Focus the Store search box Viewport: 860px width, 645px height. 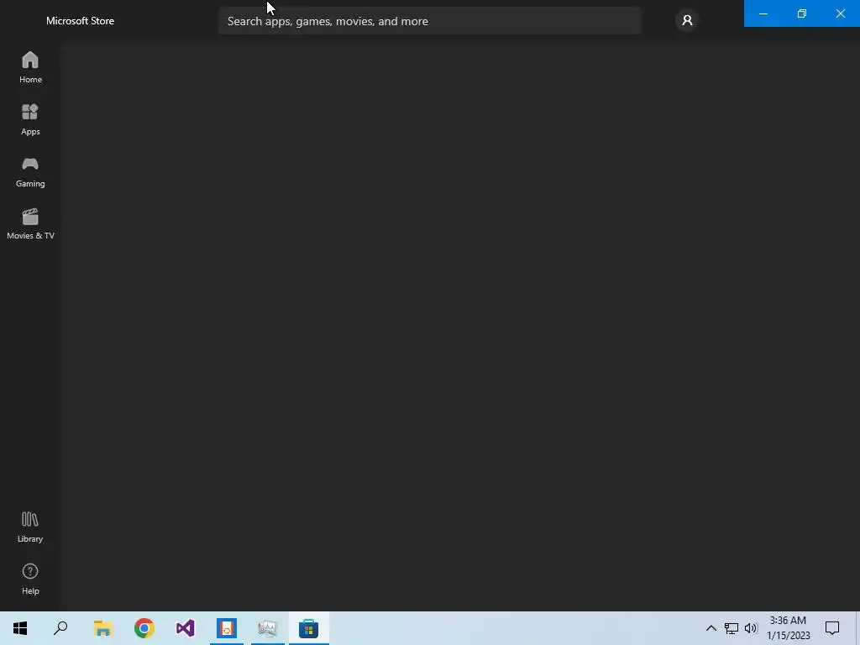click(430, 21)
